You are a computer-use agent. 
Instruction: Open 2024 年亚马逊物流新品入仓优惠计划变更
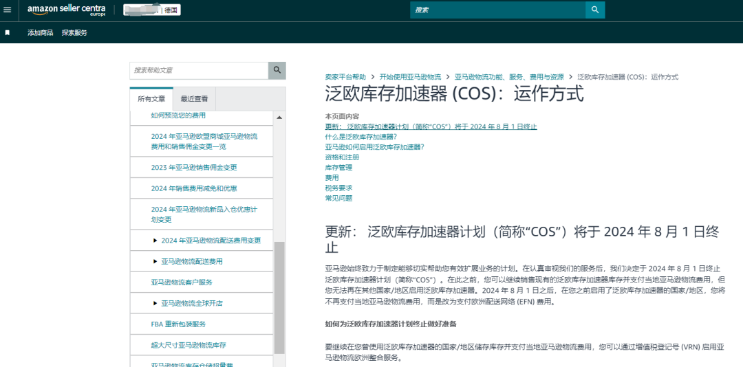pos(204,214)
